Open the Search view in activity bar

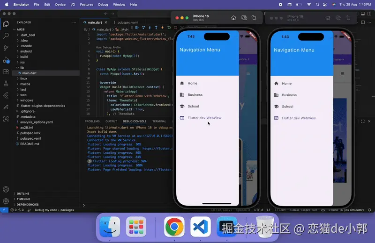coord(6,36)
